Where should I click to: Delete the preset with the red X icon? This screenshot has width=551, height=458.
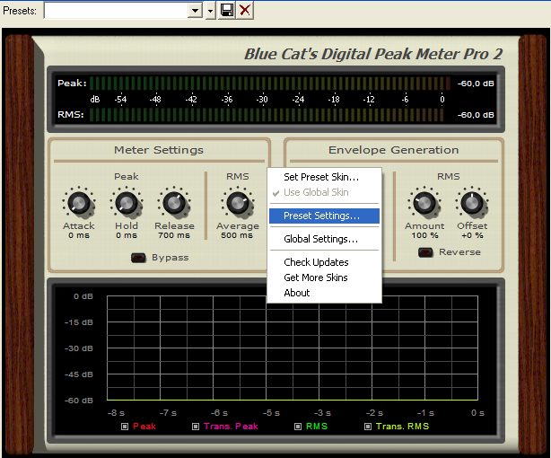pyautogui.click(x=245, y=10)
